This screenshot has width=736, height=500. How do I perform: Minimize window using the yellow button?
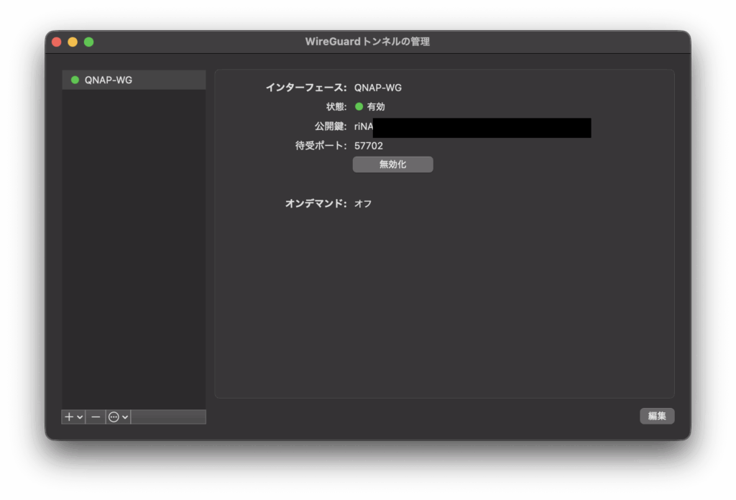coord(73,42)
